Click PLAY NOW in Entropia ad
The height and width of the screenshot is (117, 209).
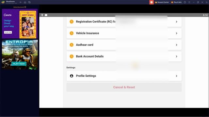pos(19,64)
